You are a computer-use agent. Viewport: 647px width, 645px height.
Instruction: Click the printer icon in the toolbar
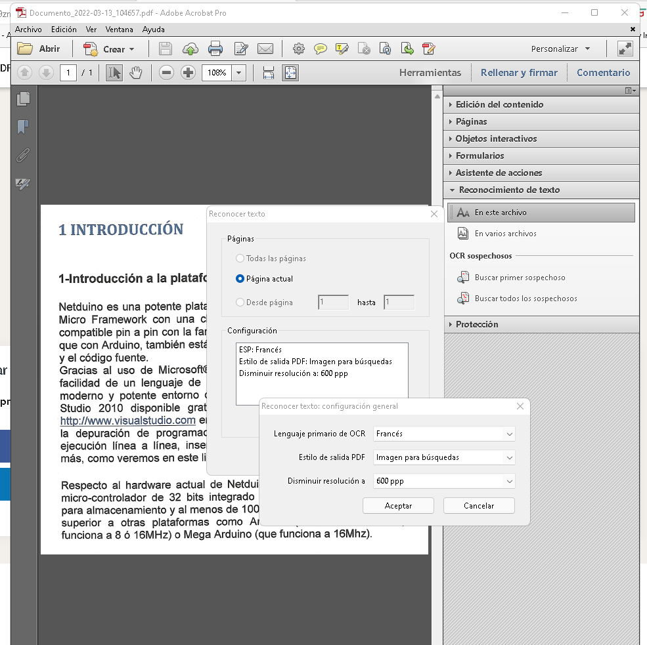pyautogui.click(x=215, y=49)
